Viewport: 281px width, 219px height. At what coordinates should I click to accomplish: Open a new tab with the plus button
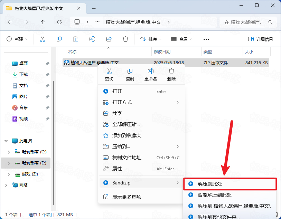click(94, 8)
